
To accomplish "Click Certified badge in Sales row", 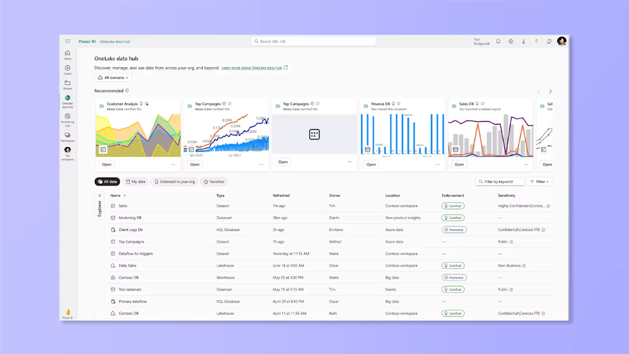I will pyautogui.click(x=453, y=206).
